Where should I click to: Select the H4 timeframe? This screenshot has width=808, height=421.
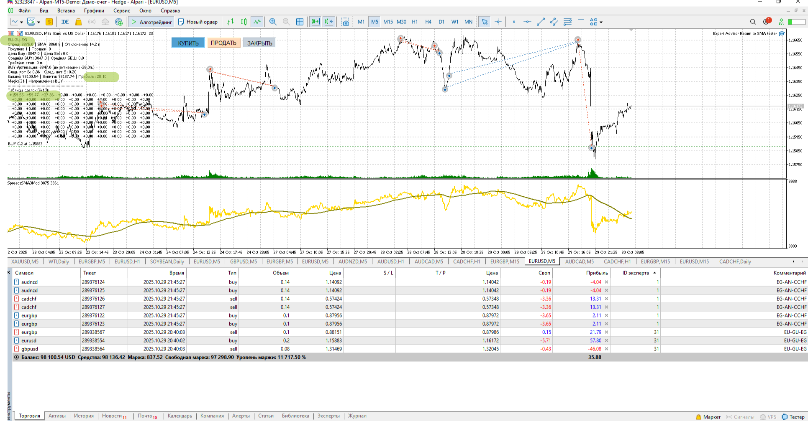point(428,22)
